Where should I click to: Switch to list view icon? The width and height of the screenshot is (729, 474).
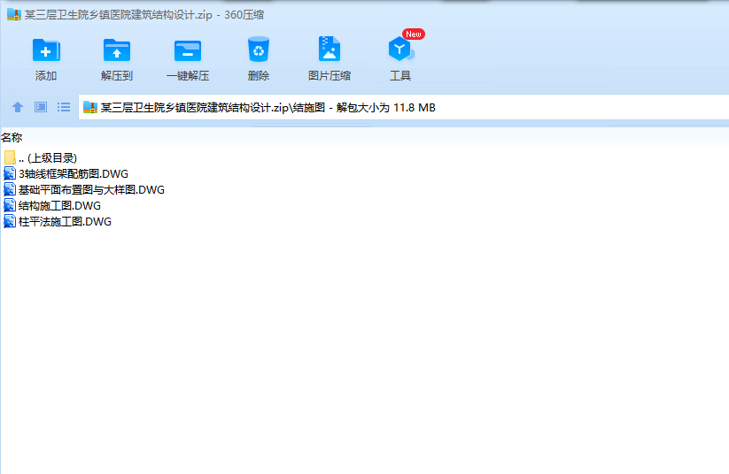64,107
